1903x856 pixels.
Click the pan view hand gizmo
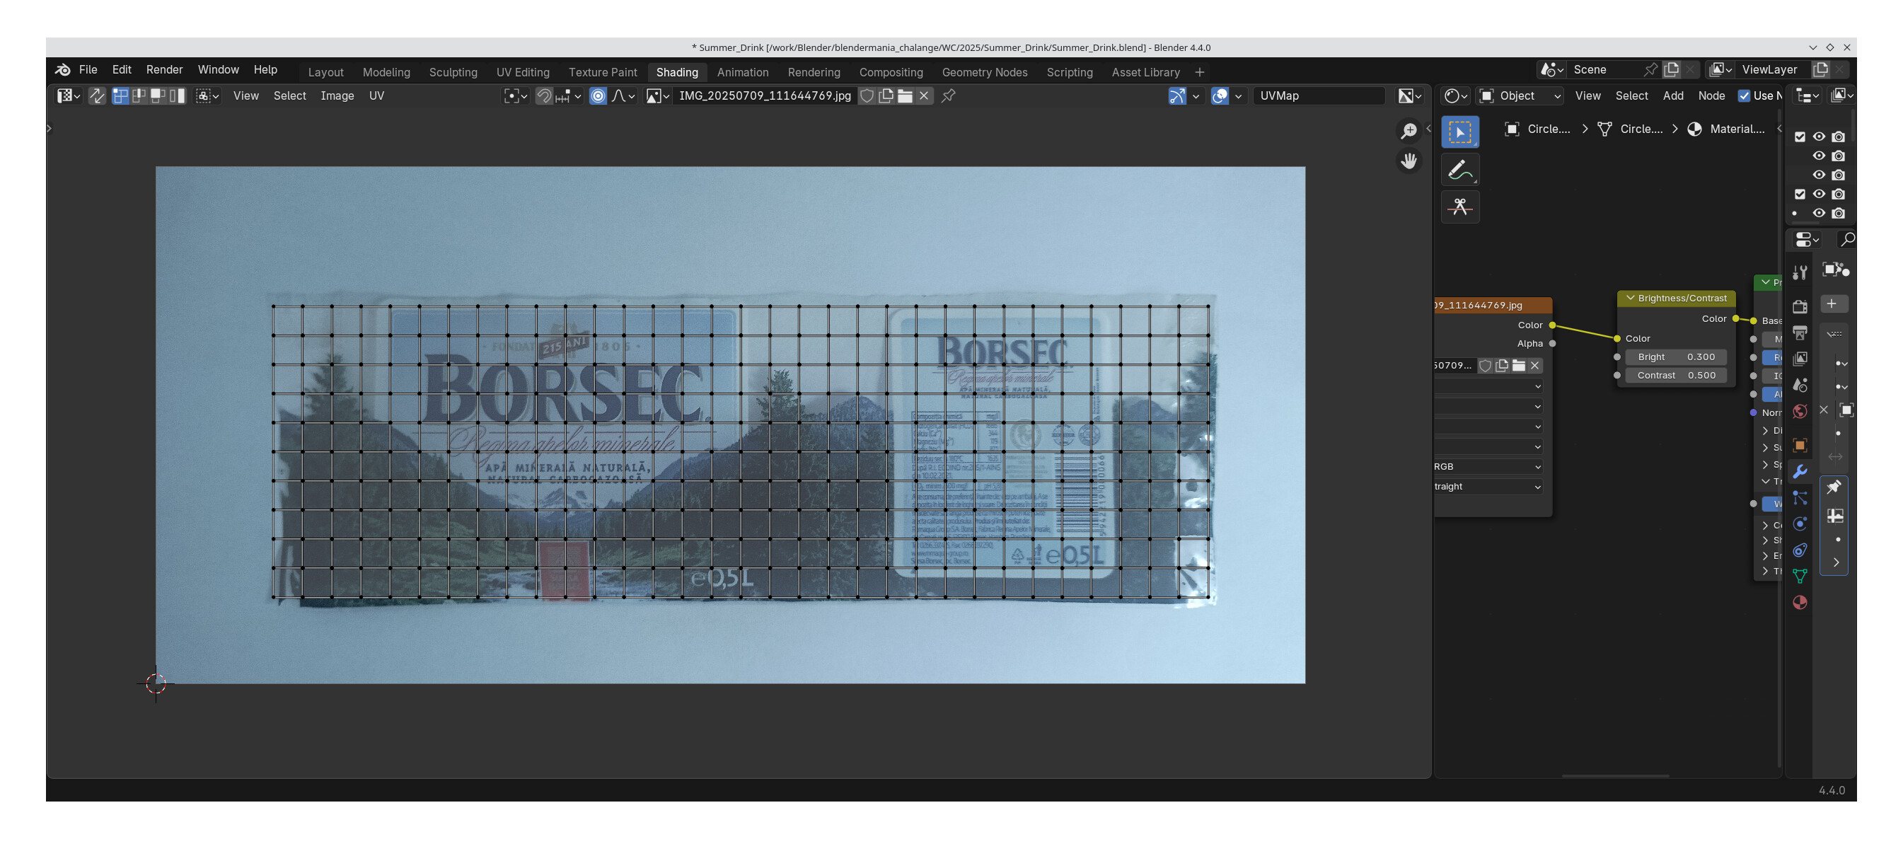pyautogui.click(x=1409, y=161)
